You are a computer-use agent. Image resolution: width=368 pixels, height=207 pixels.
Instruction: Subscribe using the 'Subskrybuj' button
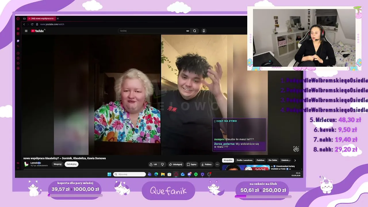(72, 164)
